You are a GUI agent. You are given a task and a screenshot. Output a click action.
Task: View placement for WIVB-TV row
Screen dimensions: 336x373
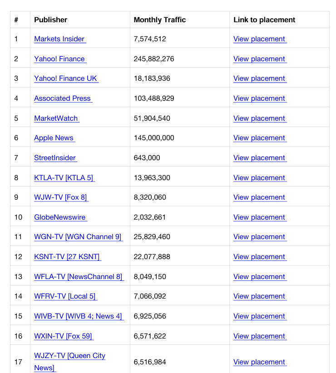tap(260, 316)
